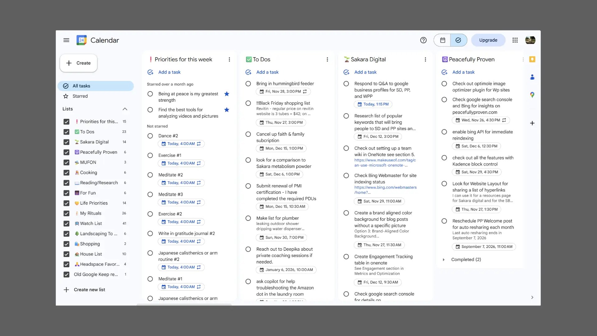Unstar the 'Find the best tools' task

pos(227,110)
